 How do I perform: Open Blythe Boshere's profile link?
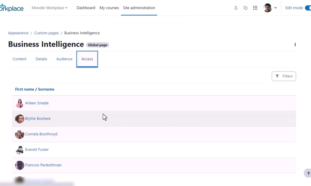pos(38,119)
